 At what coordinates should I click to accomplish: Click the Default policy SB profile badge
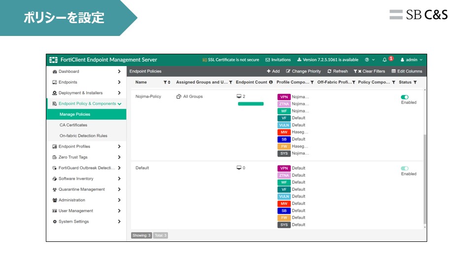pyautogui.click(x=284, y=210)
